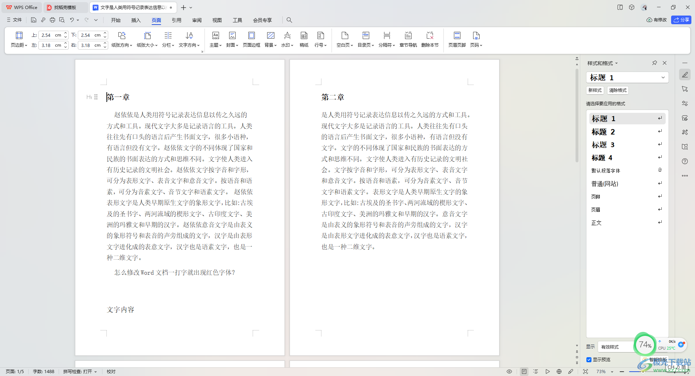
Task: Open the 分栏 columns tool
Action: pyautogui.click(x=168, y=39)
